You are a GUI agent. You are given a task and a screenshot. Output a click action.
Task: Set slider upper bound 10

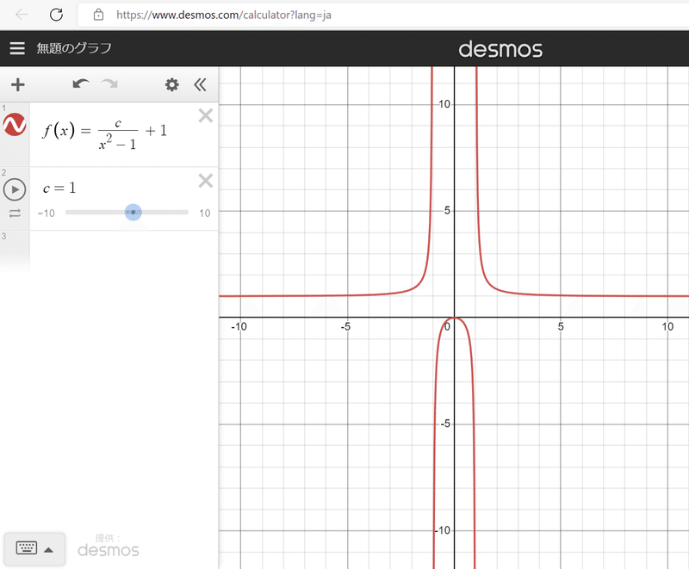pyautogui.click(x=205, y=213)
